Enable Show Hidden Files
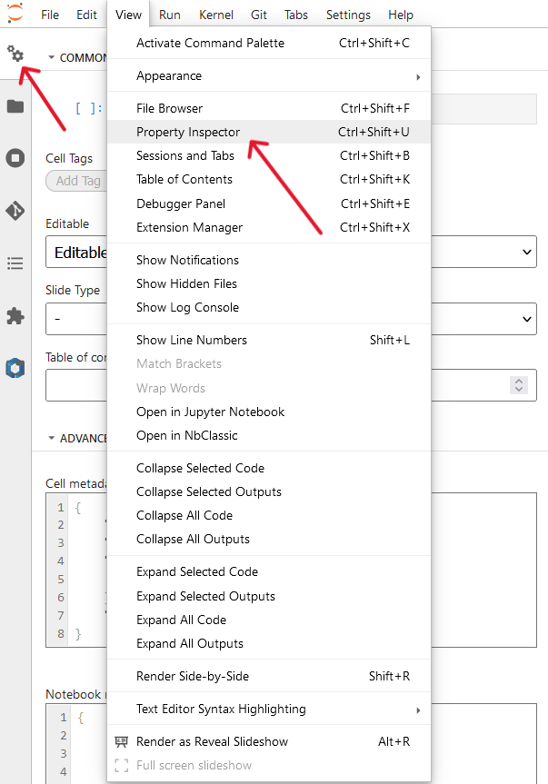 [191, 283]
